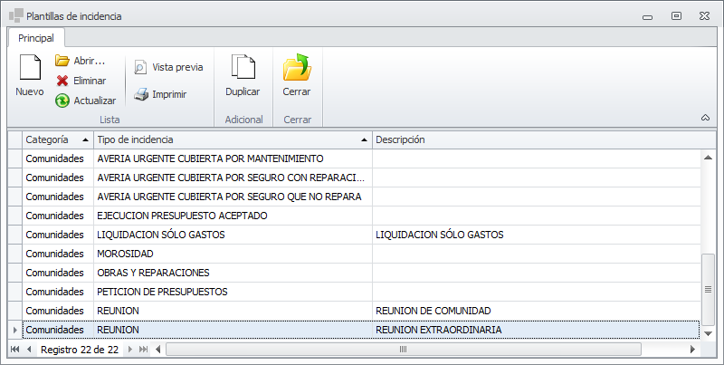
Task: Click vertical scrollbar down arrow
Action: click(x=708, y=333)
